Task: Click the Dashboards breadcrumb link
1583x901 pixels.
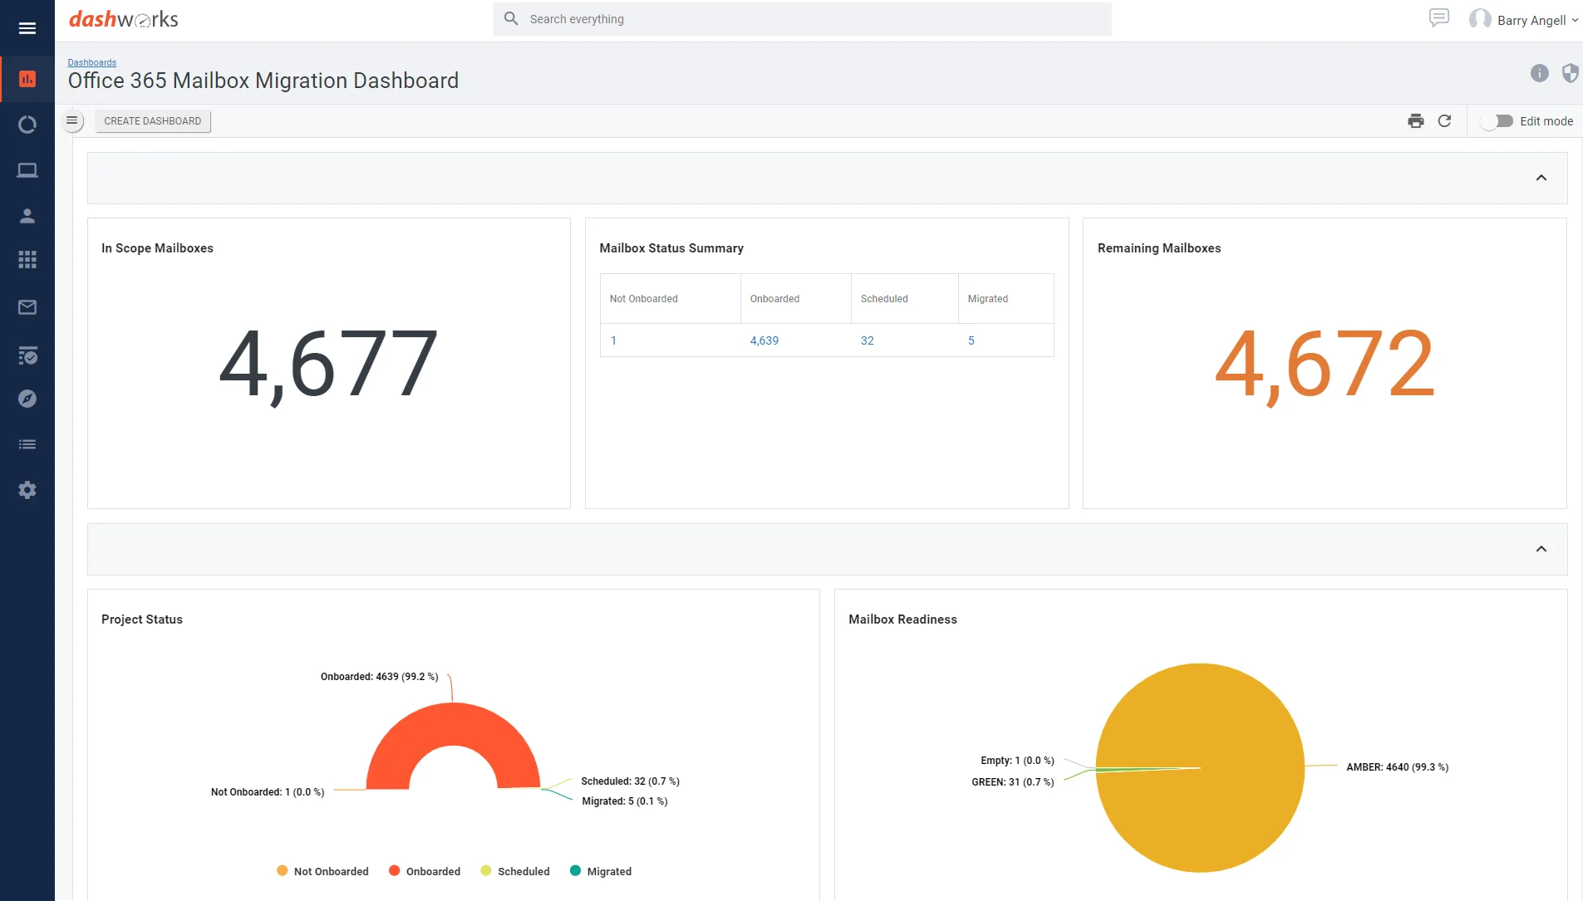Action: point(91,62)
